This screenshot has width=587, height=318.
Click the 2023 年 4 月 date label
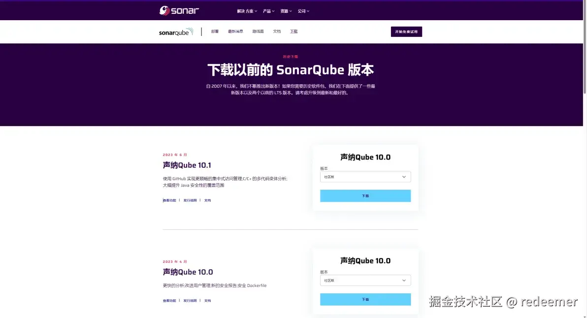click(x=175, y=262)
